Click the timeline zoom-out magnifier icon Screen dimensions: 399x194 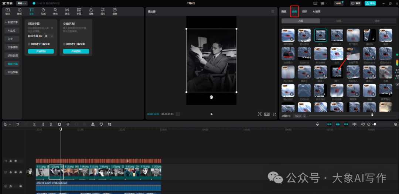pyautogui.click(x=369, y=124)
